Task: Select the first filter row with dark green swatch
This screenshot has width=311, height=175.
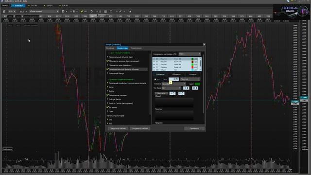Action: [x=175, y=59]
